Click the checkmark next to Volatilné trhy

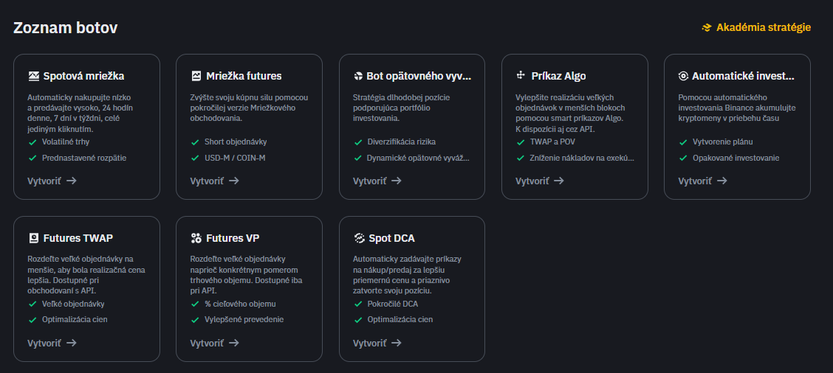pyautogui.click(x=32, y=142)
